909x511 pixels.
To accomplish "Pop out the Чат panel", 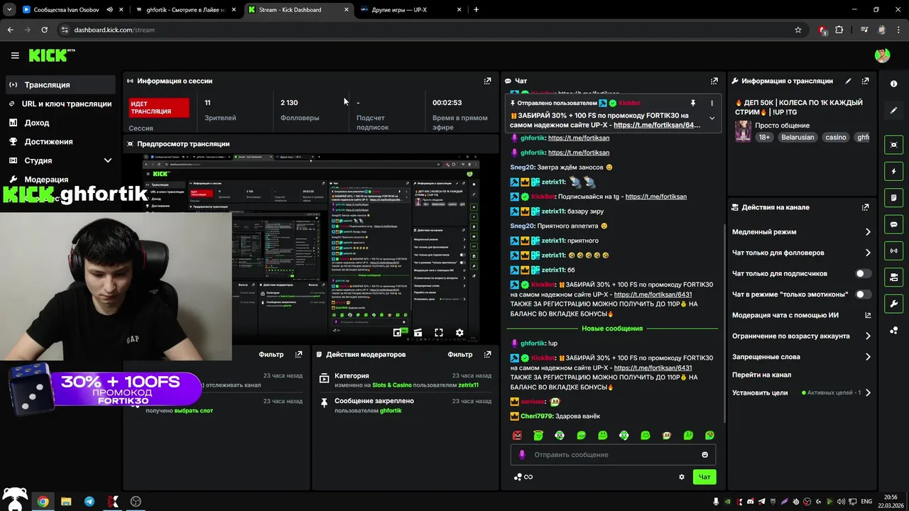I will [714, 81].
